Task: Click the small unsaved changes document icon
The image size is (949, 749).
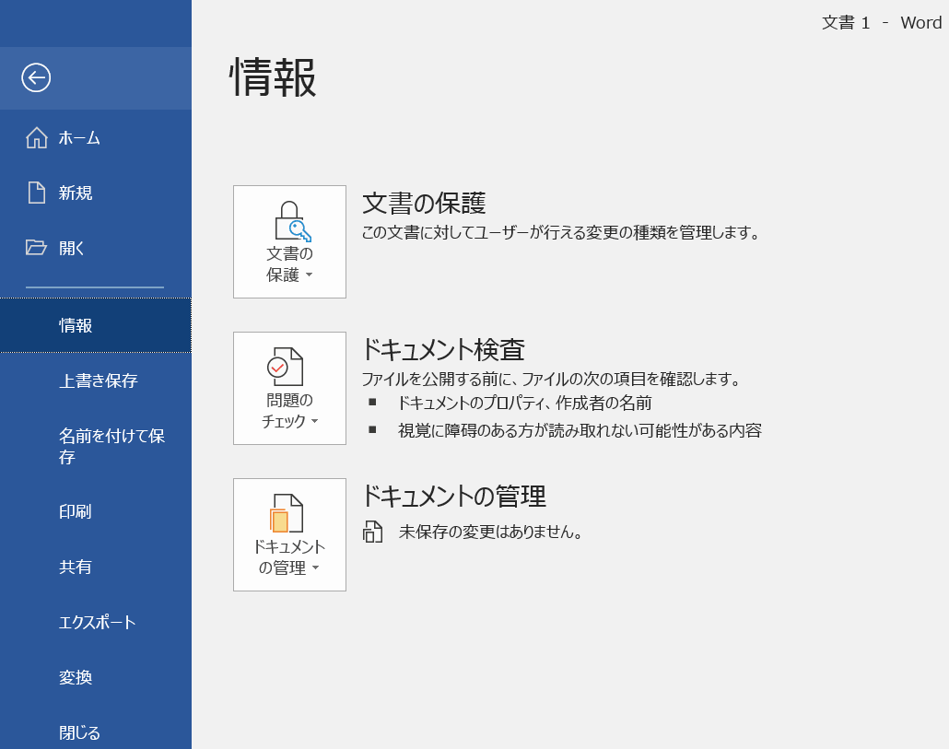Action: click(372, 532)
